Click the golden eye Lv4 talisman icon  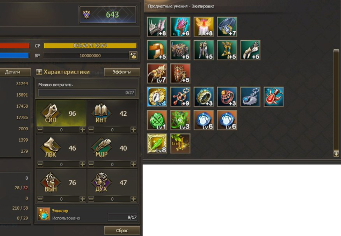coord(157,97)
